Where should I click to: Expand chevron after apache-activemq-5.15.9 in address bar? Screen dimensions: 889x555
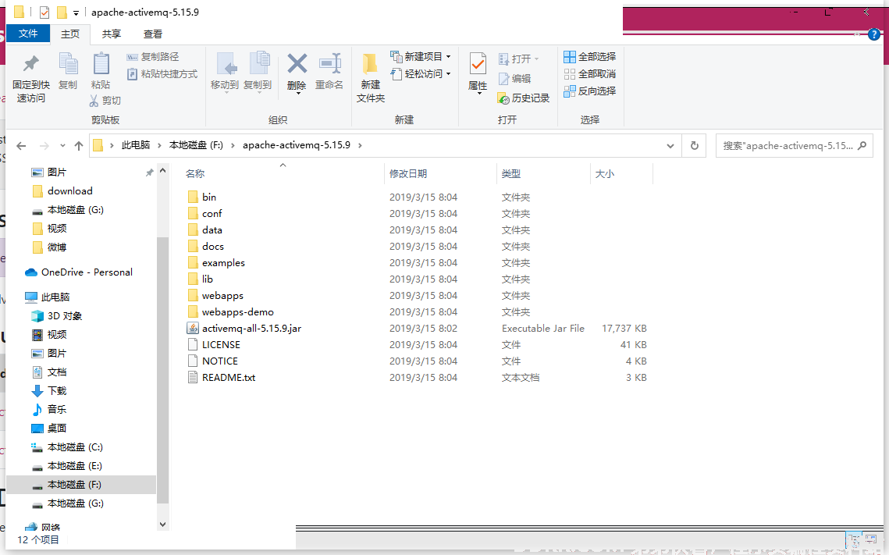[360, 146]
